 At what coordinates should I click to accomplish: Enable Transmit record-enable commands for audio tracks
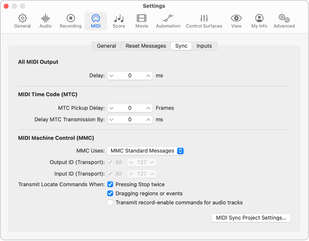click(x=110, y=203)
